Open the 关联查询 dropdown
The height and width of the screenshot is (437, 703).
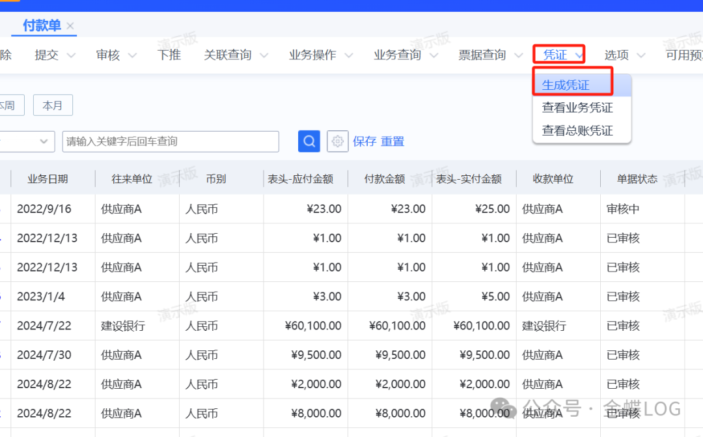pos(236,55)
